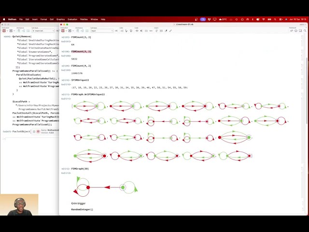This screenshot has width=309, height=232.
Task: Open the Cell Style 'Input' dropdown
Action: pos(102,31)
